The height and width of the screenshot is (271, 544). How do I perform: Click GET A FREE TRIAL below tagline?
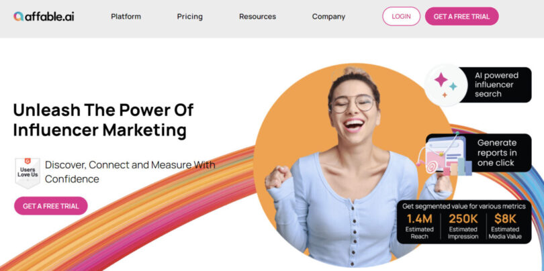(51, 206)
